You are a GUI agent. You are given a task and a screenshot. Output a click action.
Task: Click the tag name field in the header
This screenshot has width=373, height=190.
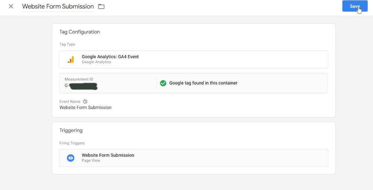pyautogui.click(x=58, y=6)
